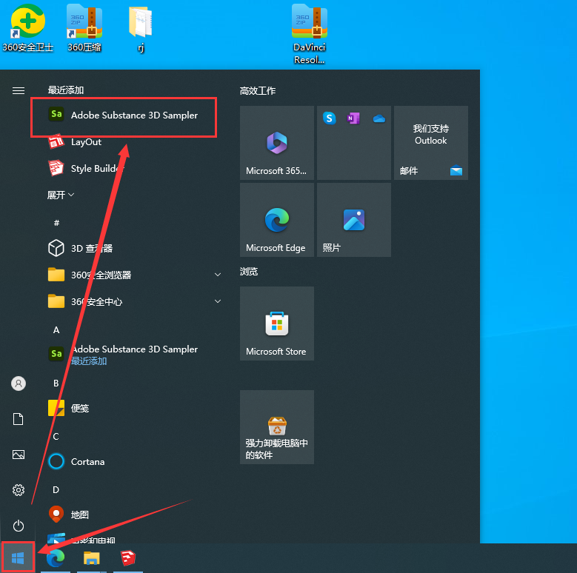This screenshot has width=577, height=573.
Task: Click the letter A index header
Action: tap(56, 330)
